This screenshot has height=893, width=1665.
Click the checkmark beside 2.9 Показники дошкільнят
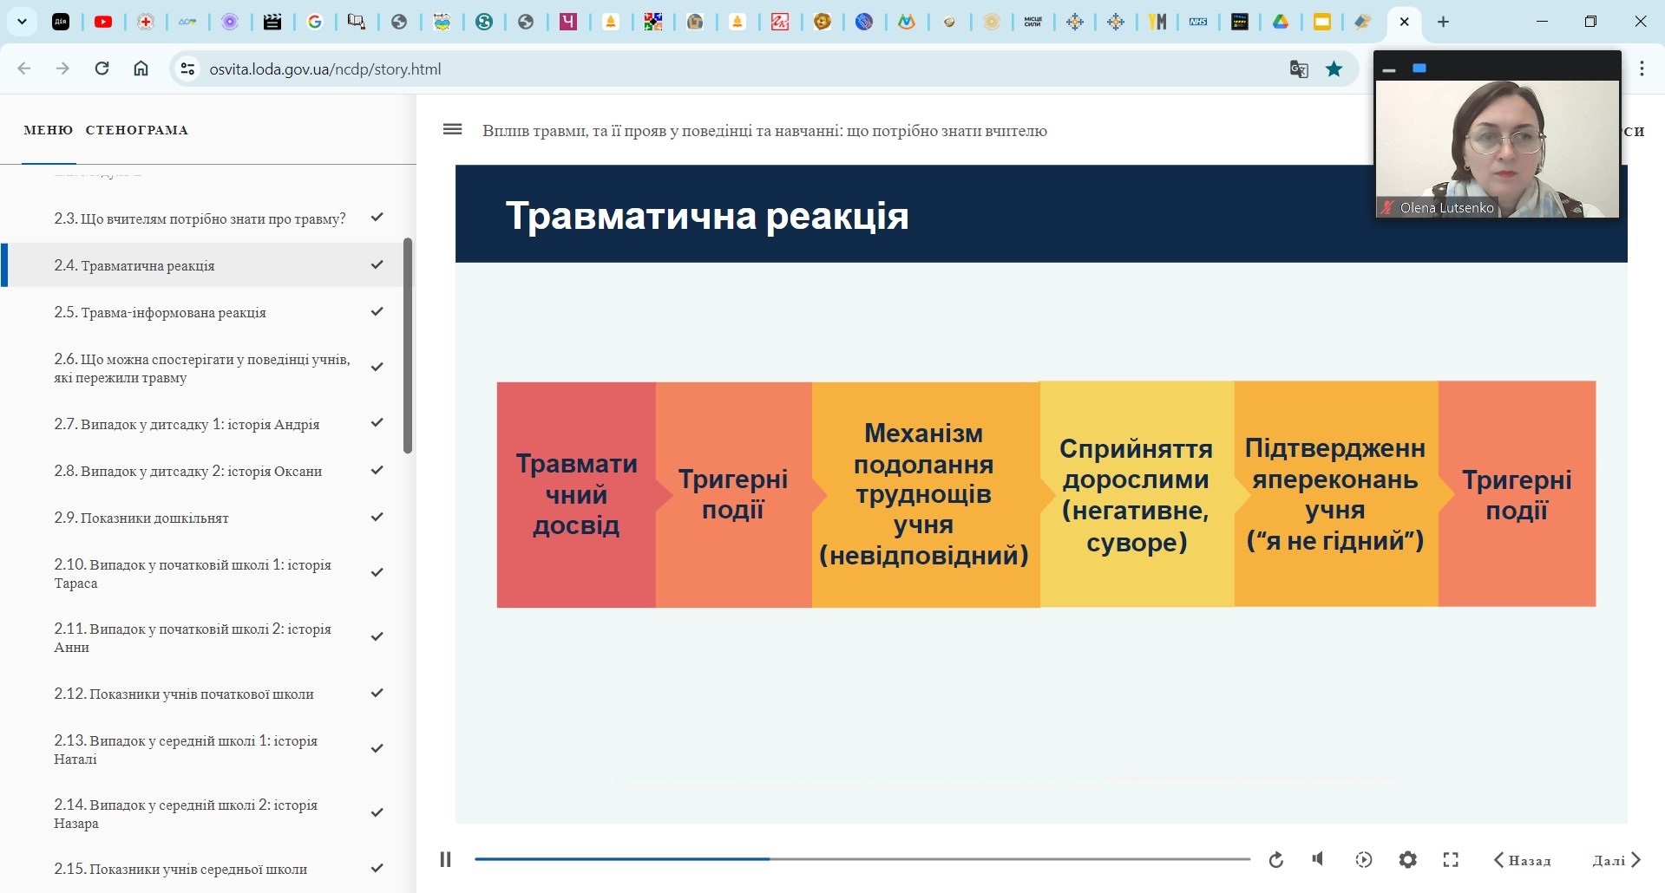pos(377,517)
